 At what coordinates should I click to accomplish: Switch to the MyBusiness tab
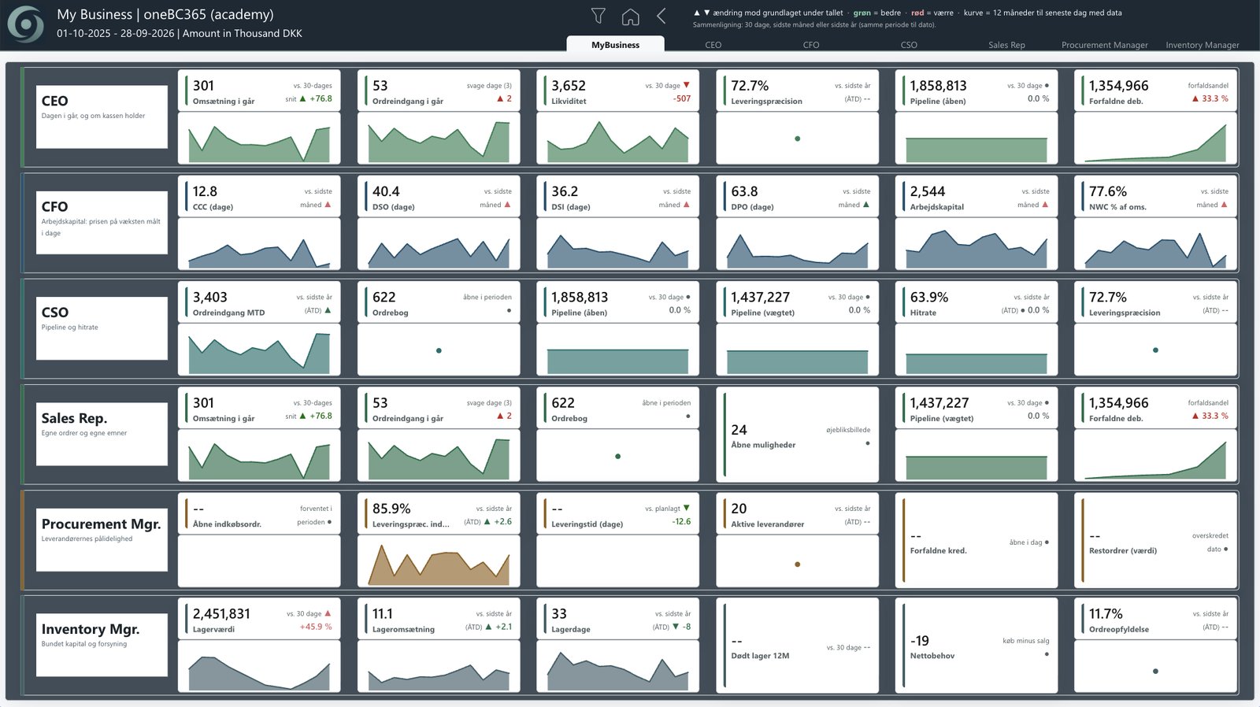[615, 45]
